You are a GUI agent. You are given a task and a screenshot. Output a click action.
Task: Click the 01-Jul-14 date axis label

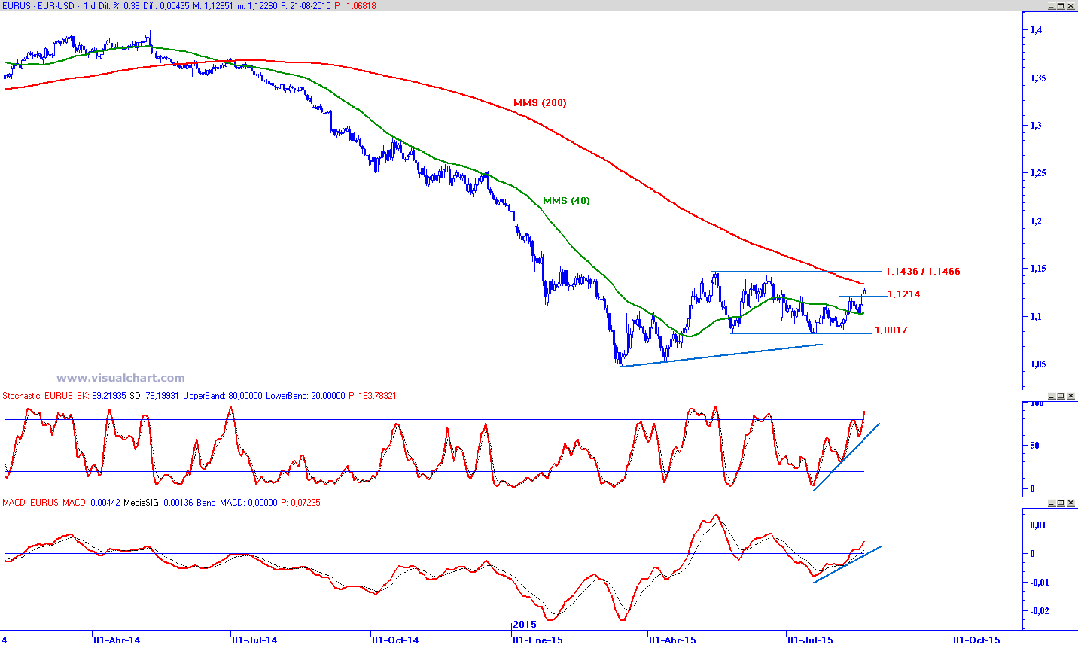click(254, 640)
